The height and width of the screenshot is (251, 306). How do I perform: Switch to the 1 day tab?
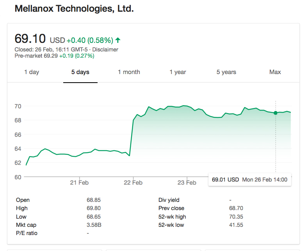[x=32, y=72]
